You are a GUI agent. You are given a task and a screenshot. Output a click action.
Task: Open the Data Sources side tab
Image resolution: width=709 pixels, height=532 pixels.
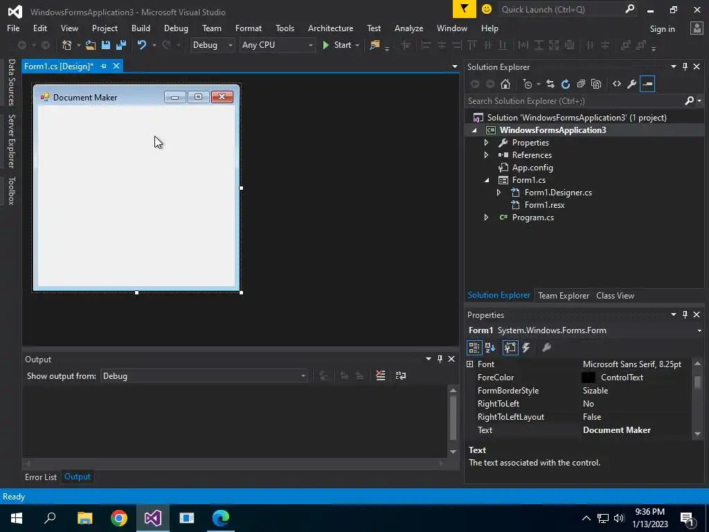pyautogui.click(x=11, y=82)
